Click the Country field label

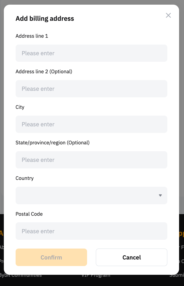click(x=25, y=178)
